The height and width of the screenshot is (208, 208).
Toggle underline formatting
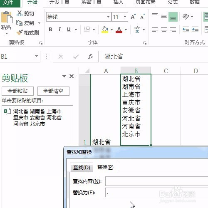(69, 30)
